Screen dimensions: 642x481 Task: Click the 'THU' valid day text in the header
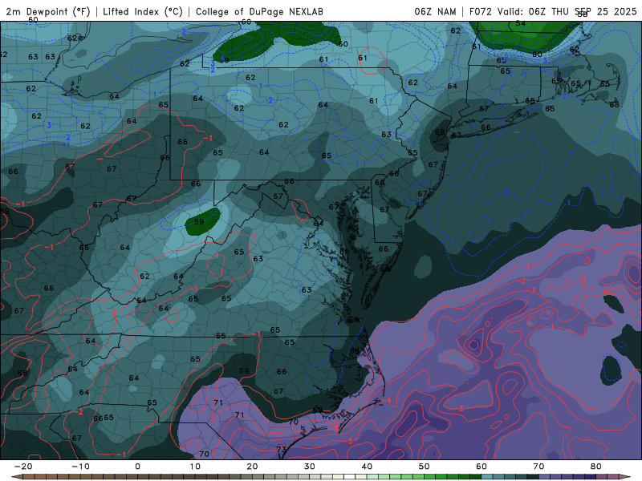(560, 11)
